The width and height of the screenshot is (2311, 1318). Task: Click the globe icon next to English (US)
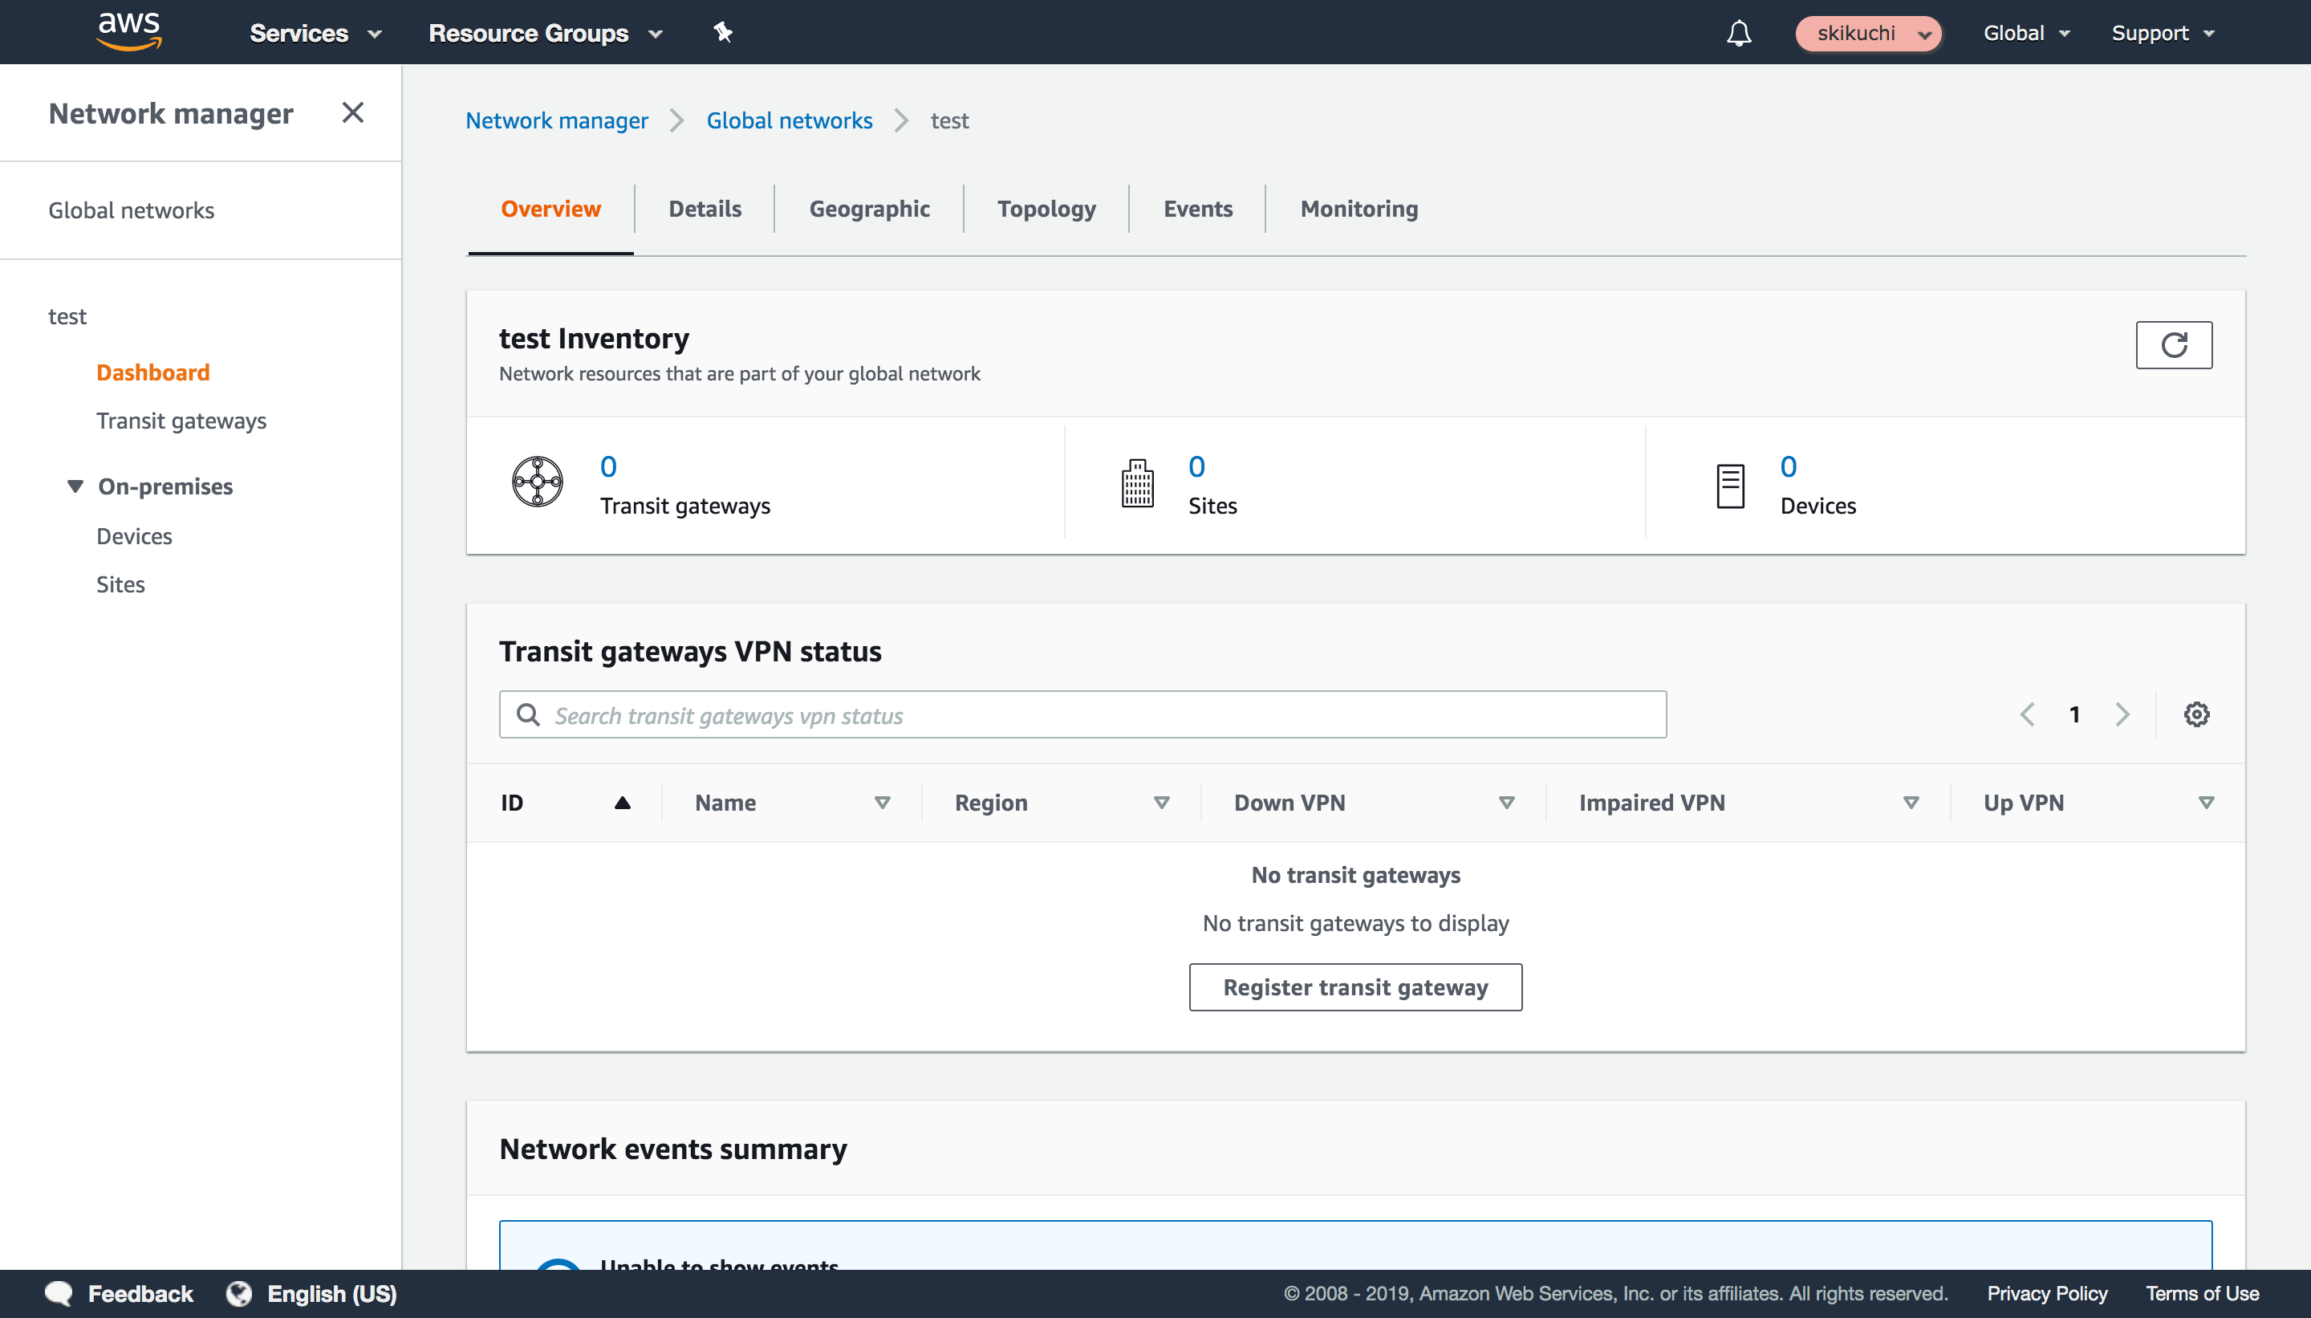pos(240,1292)
